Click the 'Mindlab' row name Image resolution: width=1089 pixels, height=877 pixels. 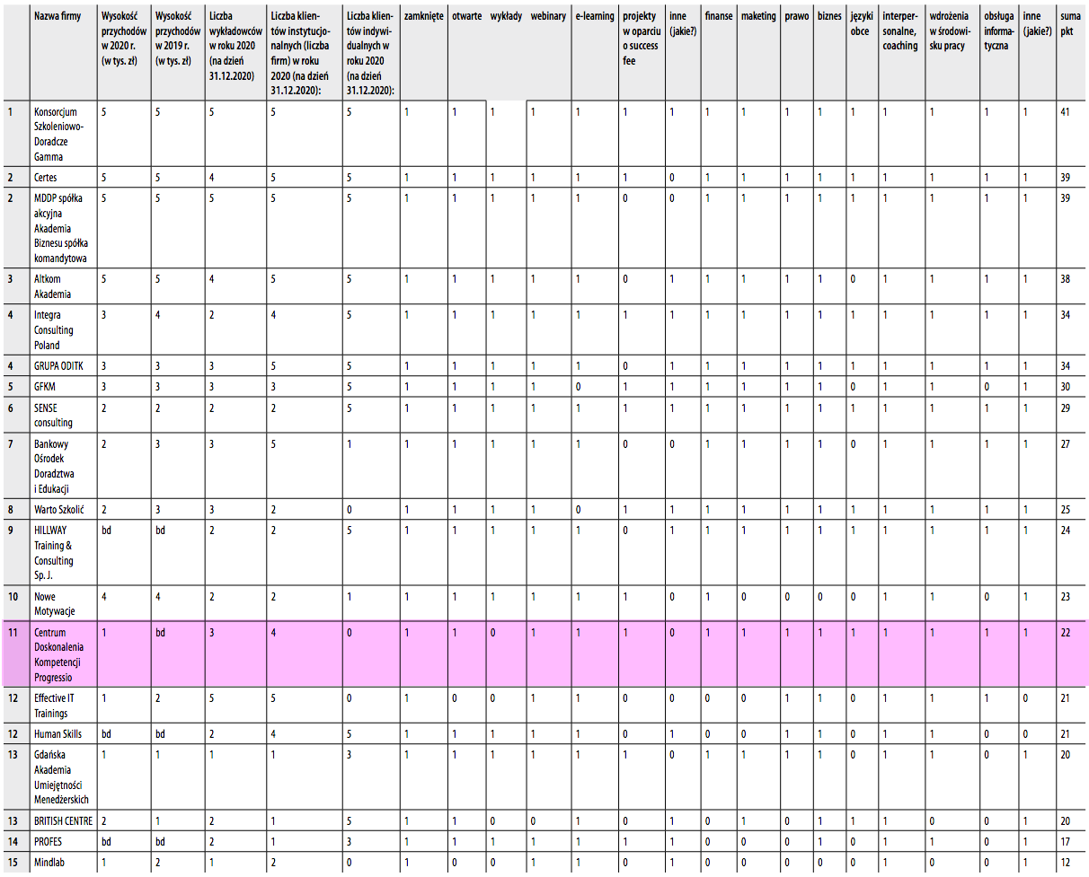[50, 863]
